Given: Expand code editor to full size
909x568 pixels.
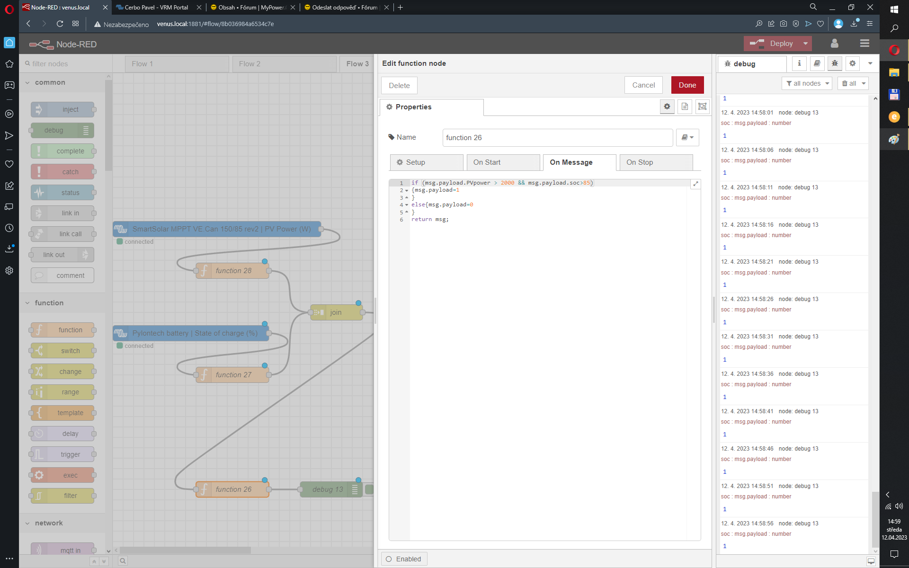Looking at the screenshot, I should tap(695, 184).
